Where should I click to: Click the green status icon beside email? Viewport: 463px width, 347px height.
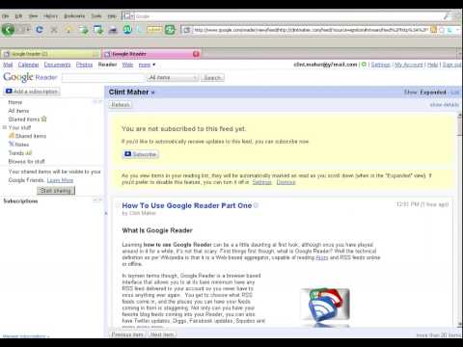[364, 65]
